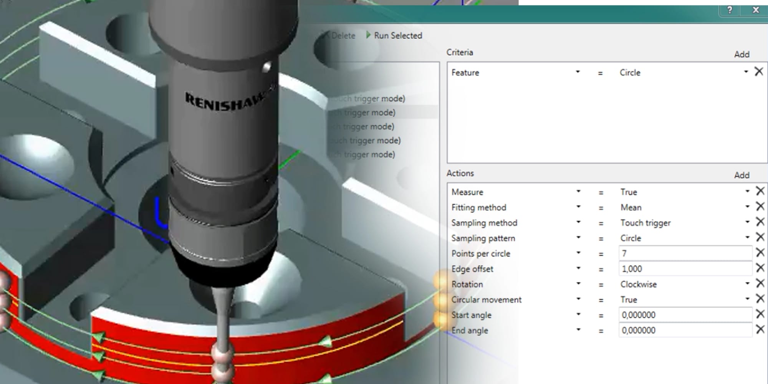Remove the Fitting method action
This screenshot has height=384, width=768.
(x=760, y=207)
